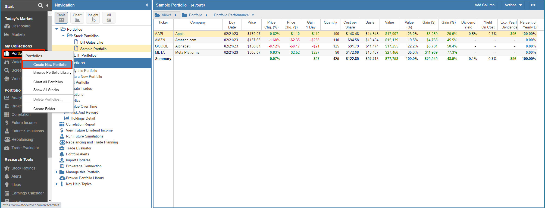Open Brokerage Connection
The image size is (545, 208).
pyautogui.click(x=84, y=166)
